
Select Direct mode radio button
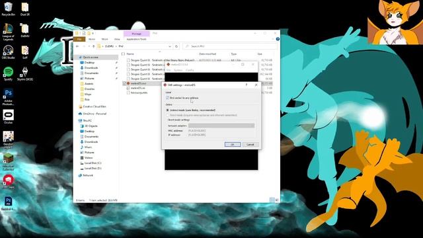167,115
